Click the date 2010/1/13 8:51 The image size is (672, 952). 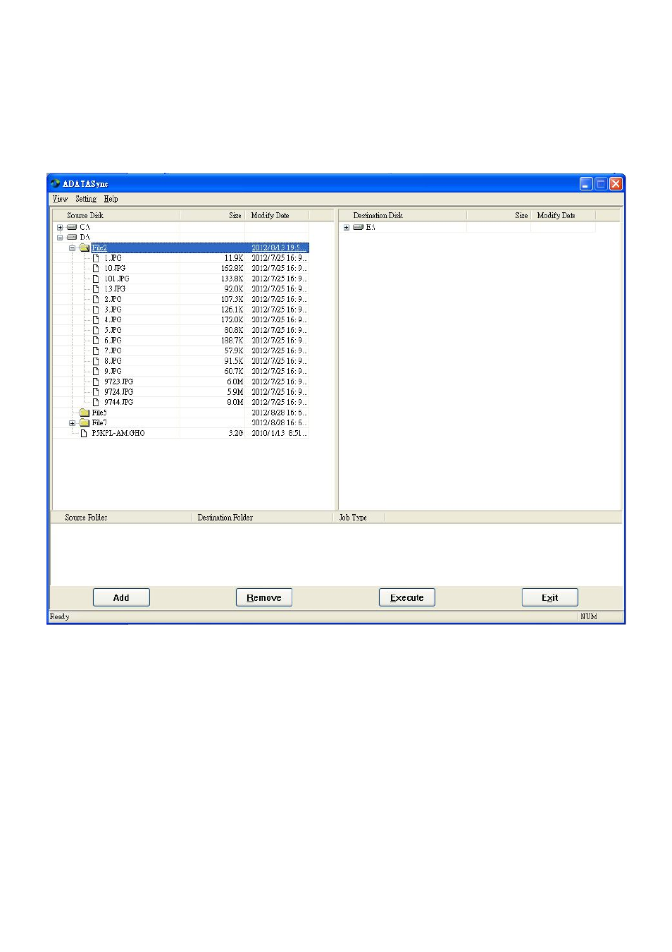point(279,433)
